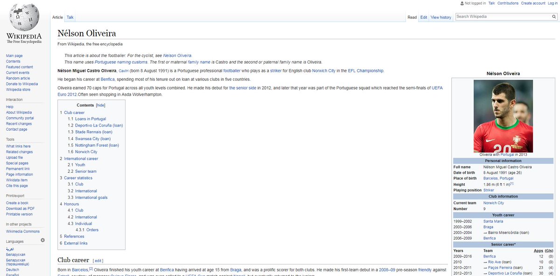560x276 pixels.
Task: Click Create a book
Action: (x=17, y=203)
